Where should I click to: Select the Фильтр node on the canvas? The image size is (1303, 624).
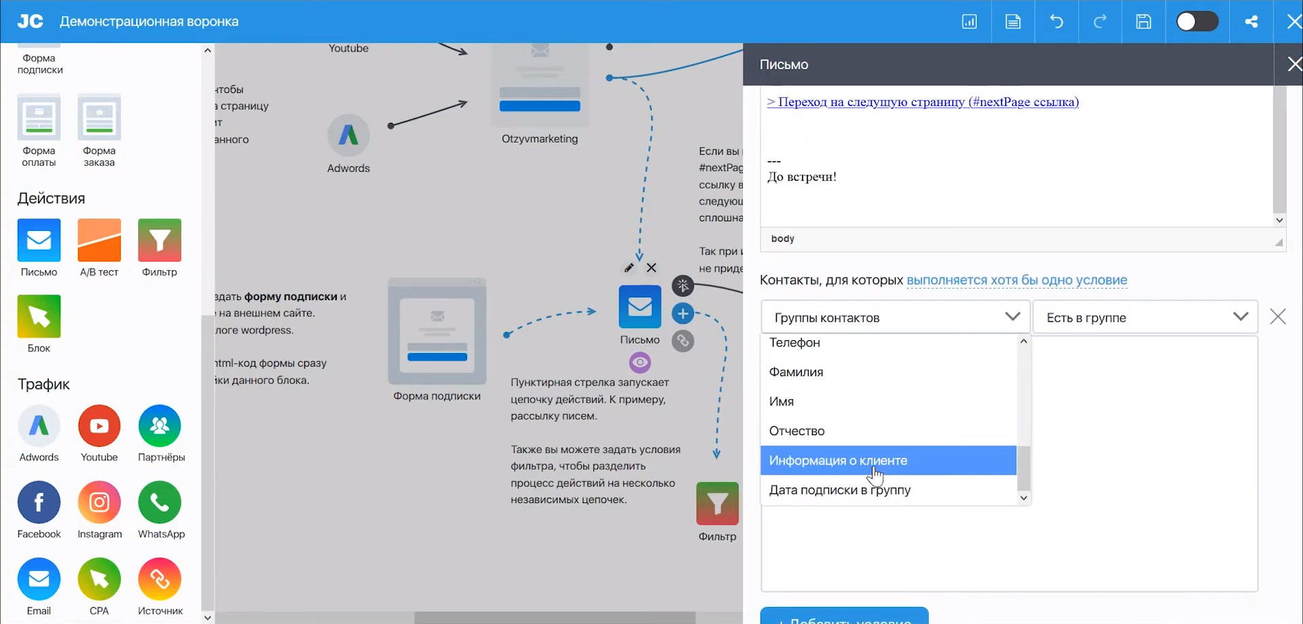click(718, 504)
